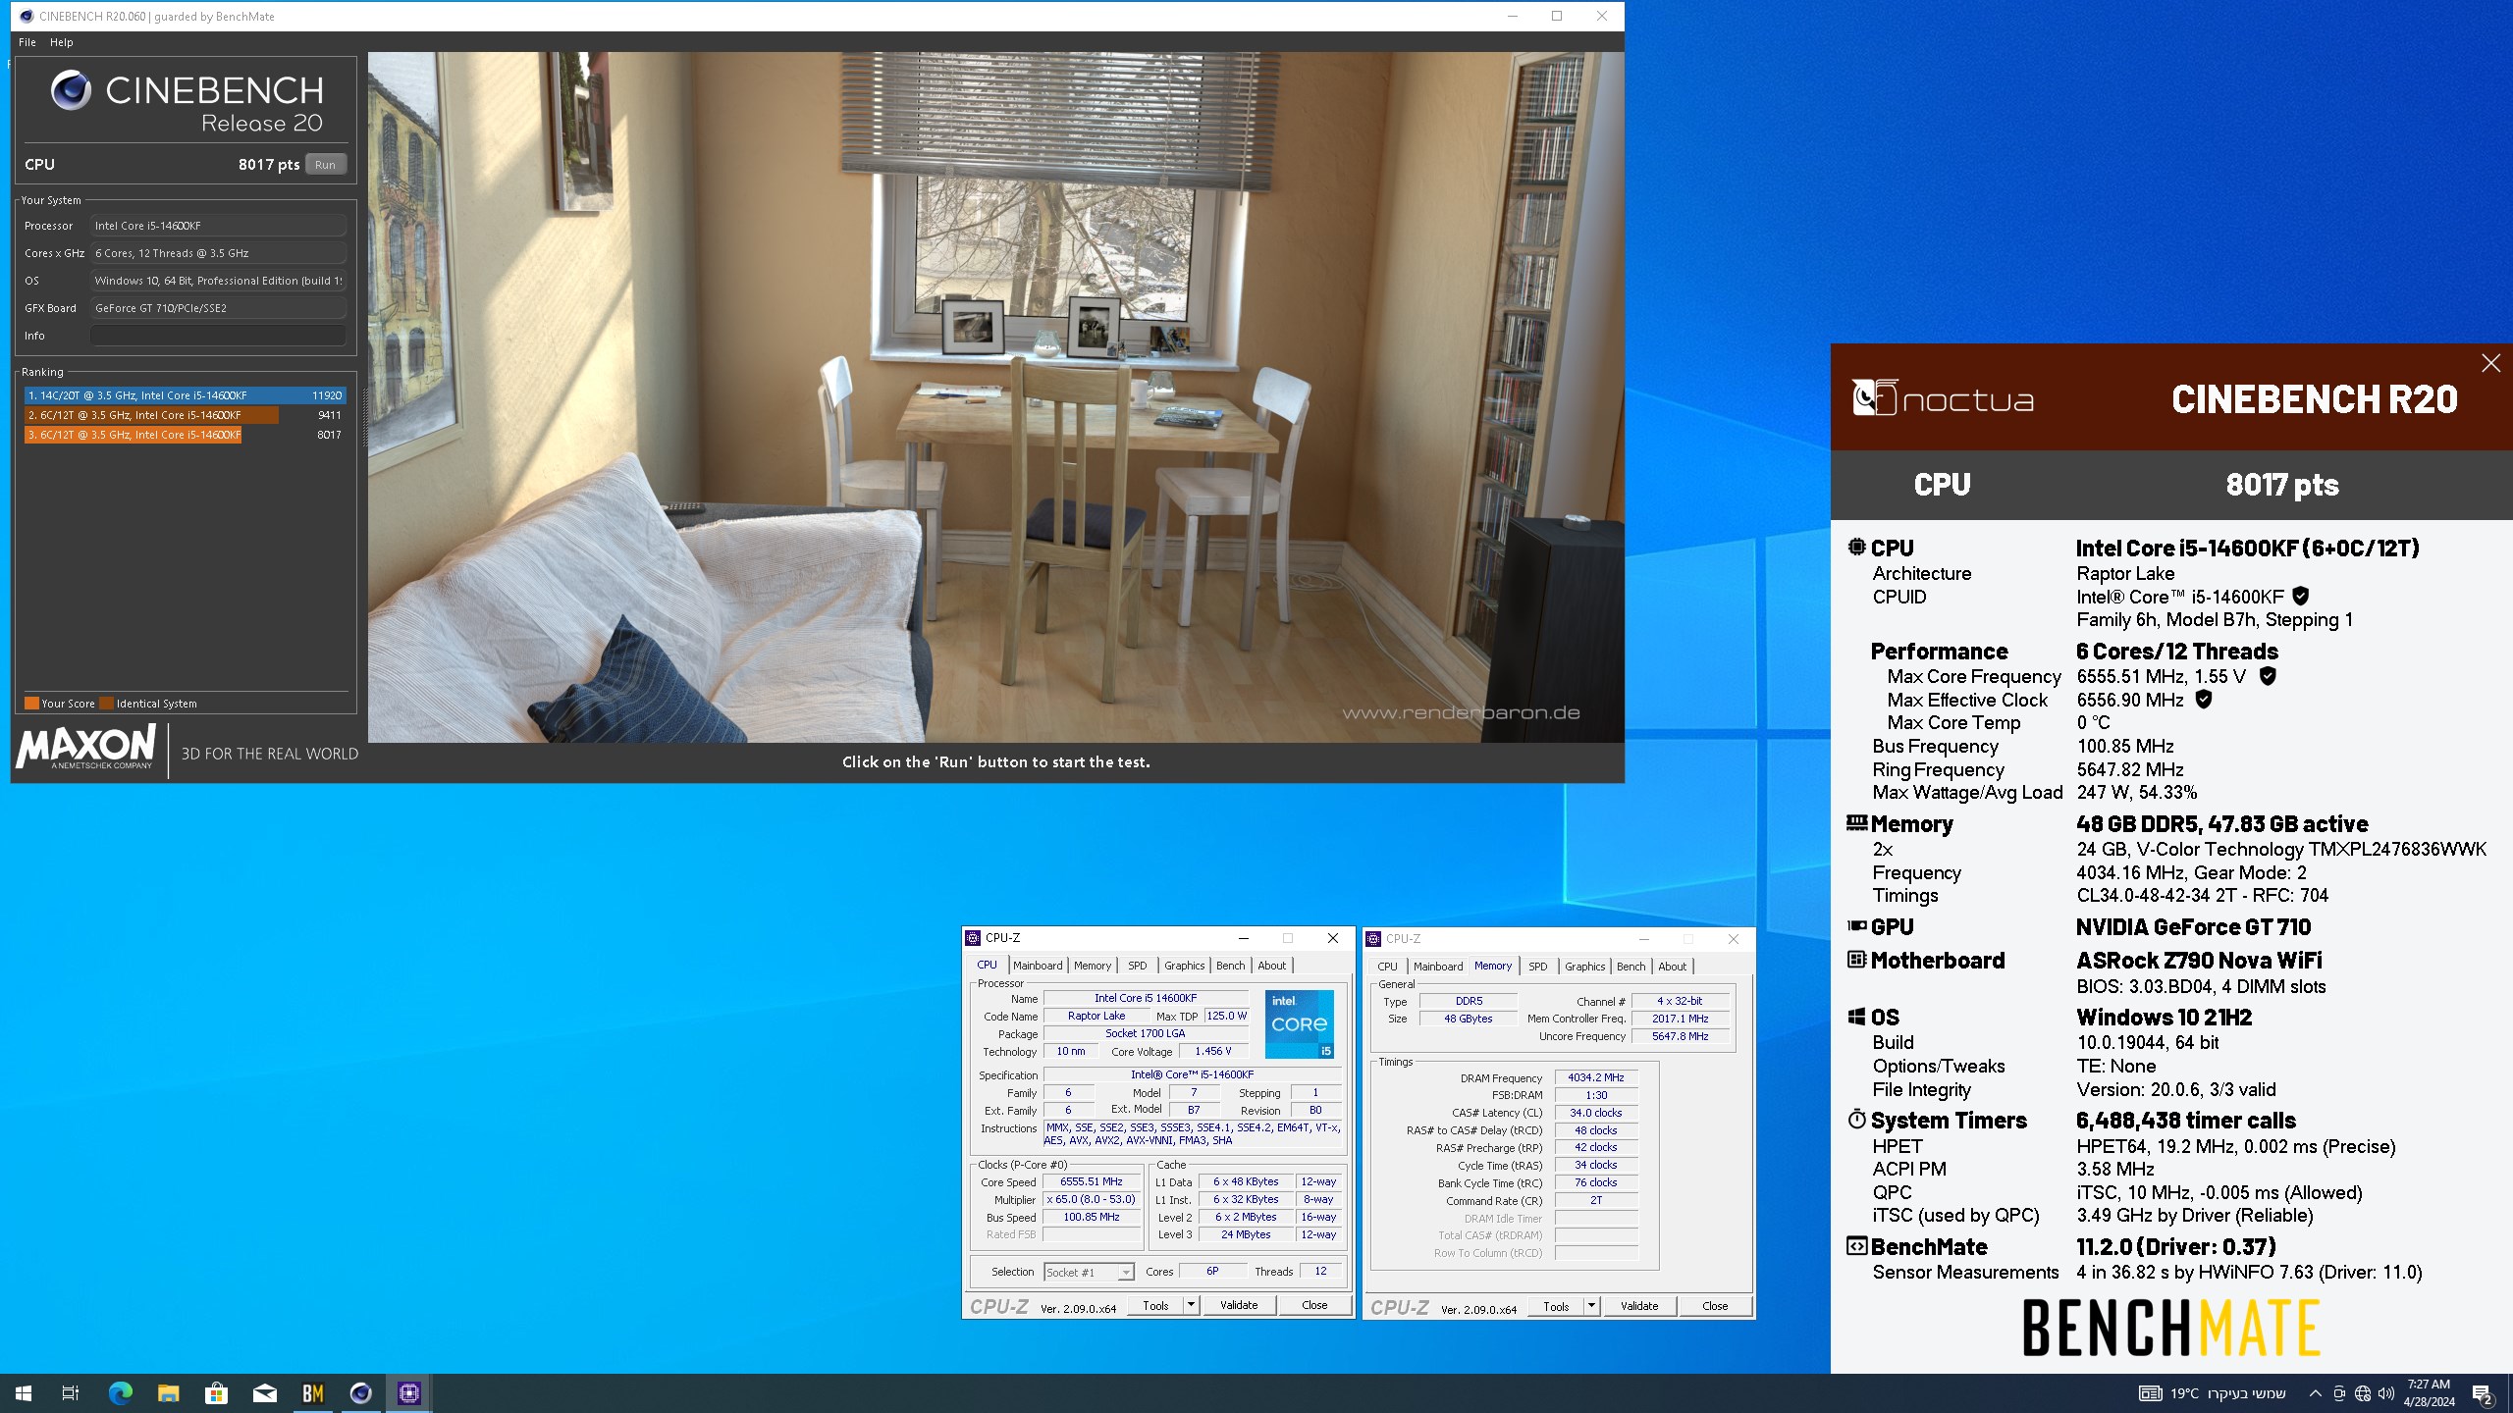Close the BenchMate result panel with X
This screenshot has width=2513, height=1413.
tap(2490, 363)
